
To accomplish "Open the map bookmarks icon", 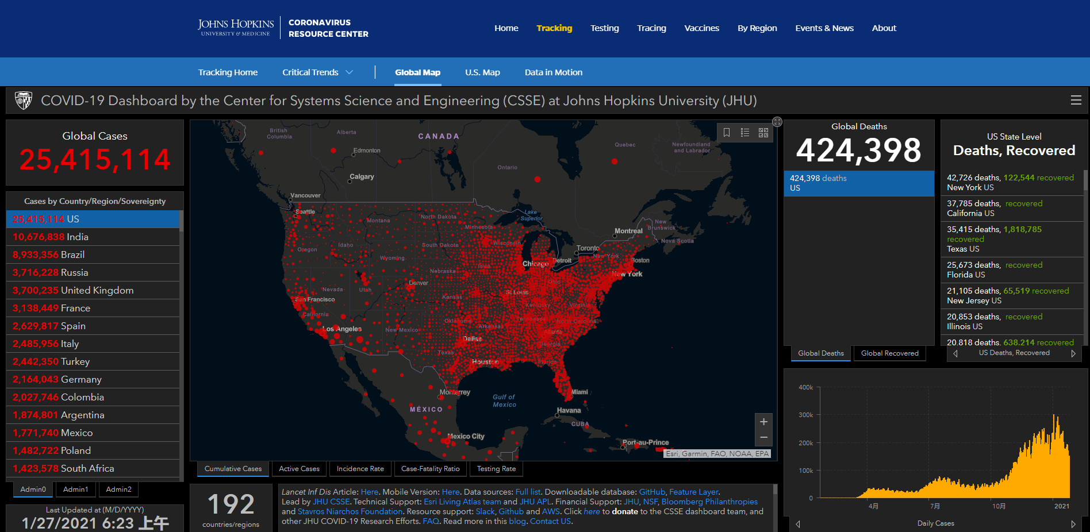I will [x=727, y=133].
